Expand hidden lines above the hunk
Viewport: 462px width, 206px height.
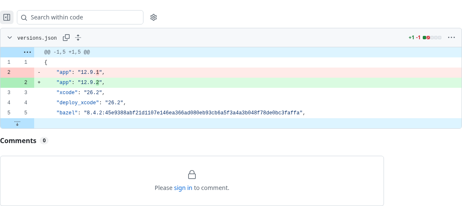point(27,52)
